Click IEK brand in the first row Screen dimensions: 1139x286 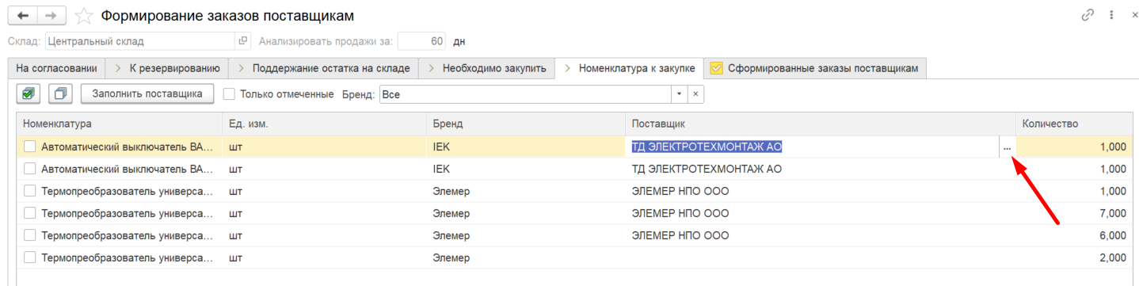pos(441,147)
